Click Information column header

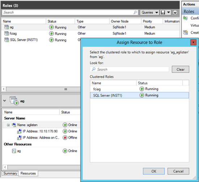click(172, 21)
